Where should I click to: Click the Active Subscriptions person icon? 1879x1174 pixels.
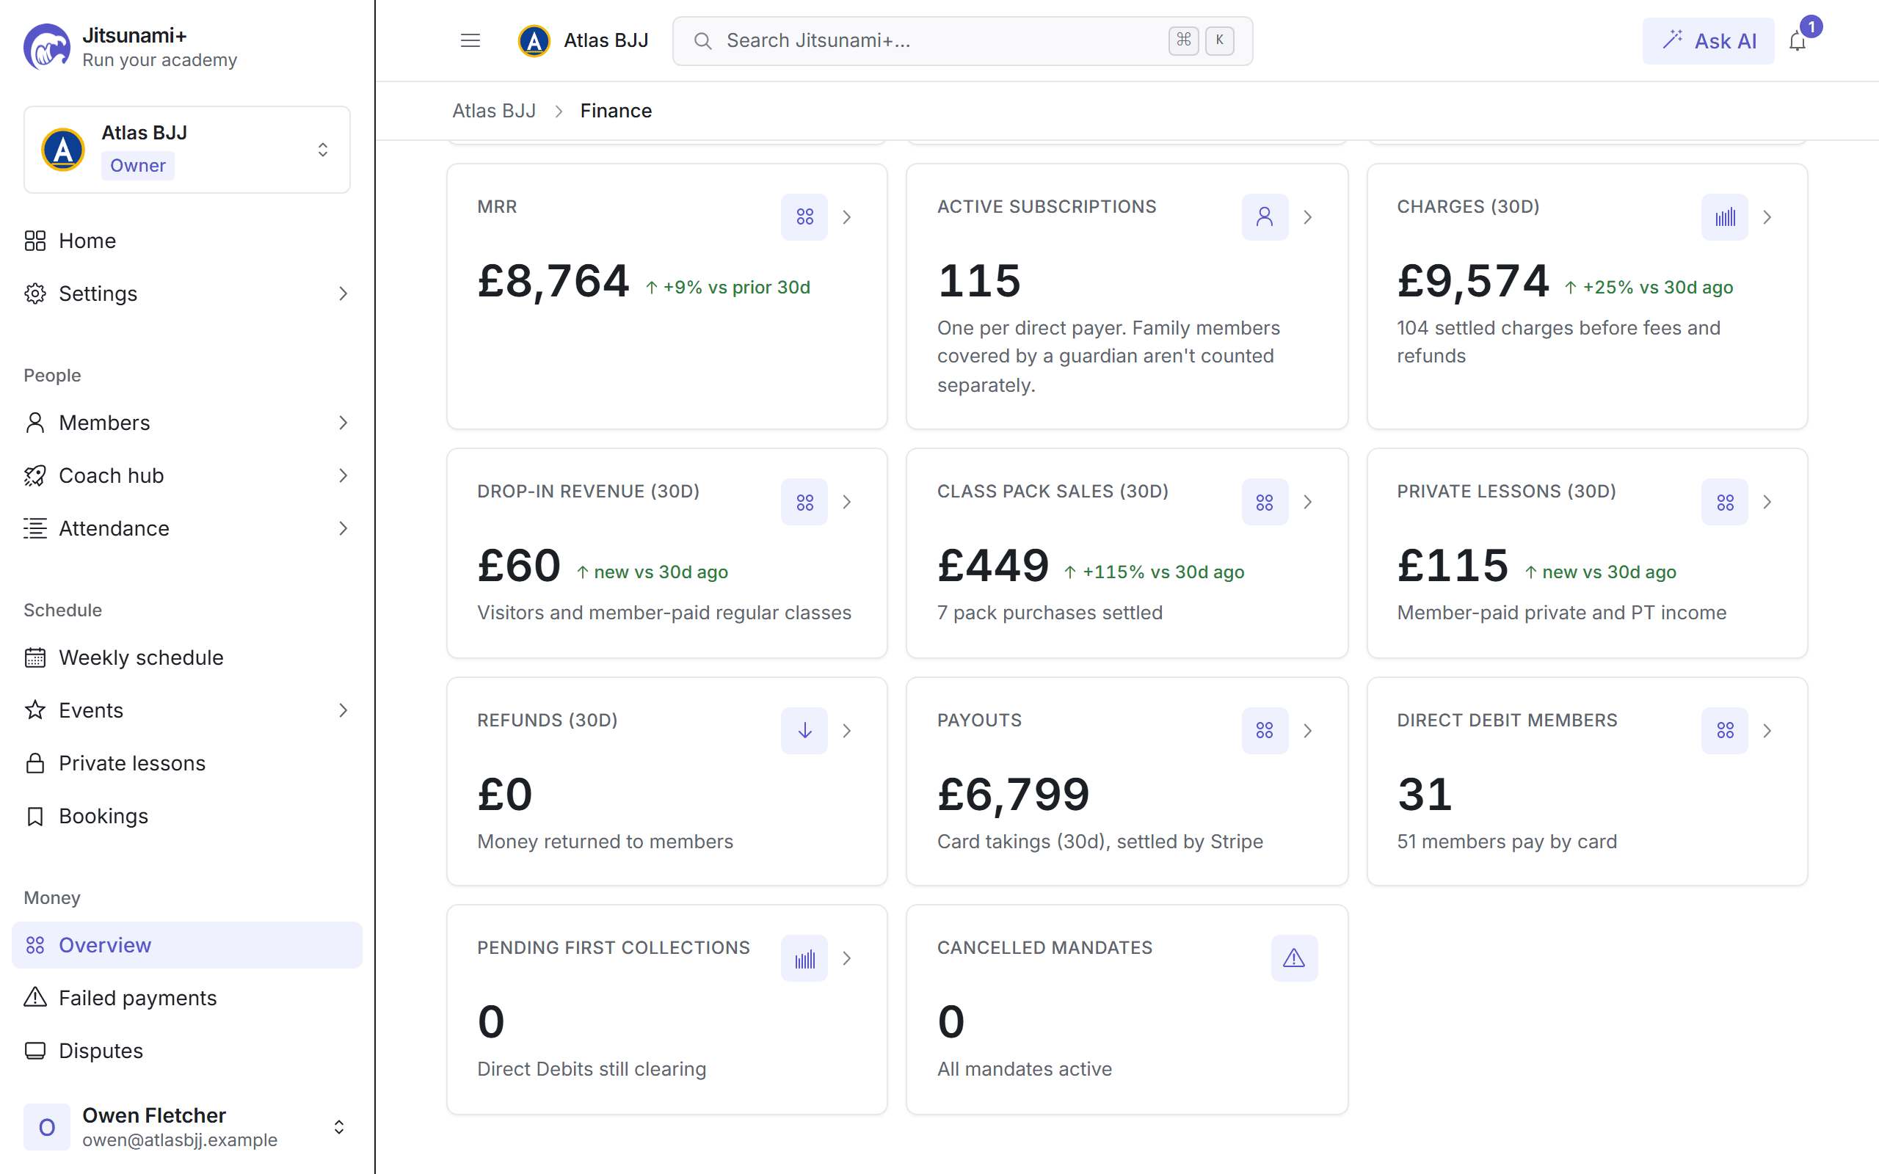click(1264, 216)
